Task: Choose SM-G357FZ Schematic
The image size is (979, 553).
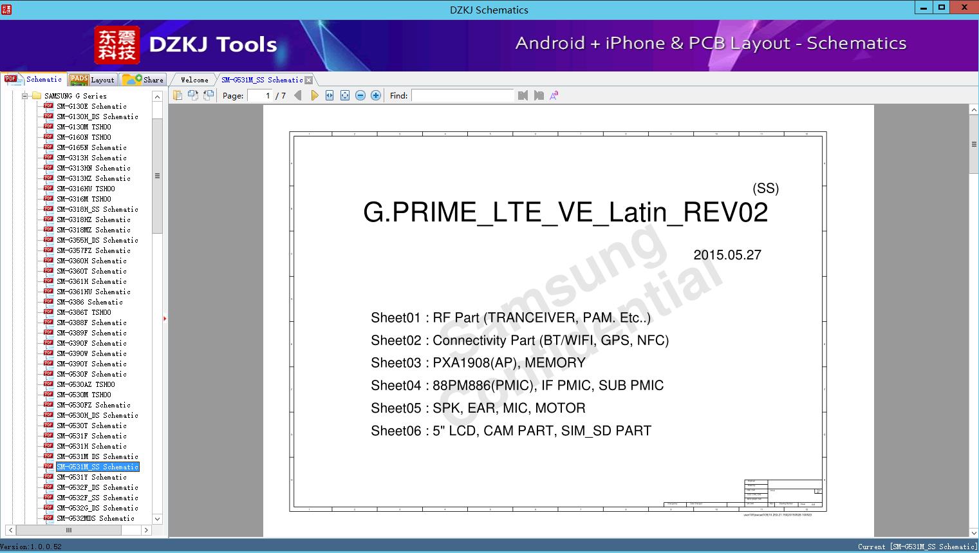Action: pos(93,250)
